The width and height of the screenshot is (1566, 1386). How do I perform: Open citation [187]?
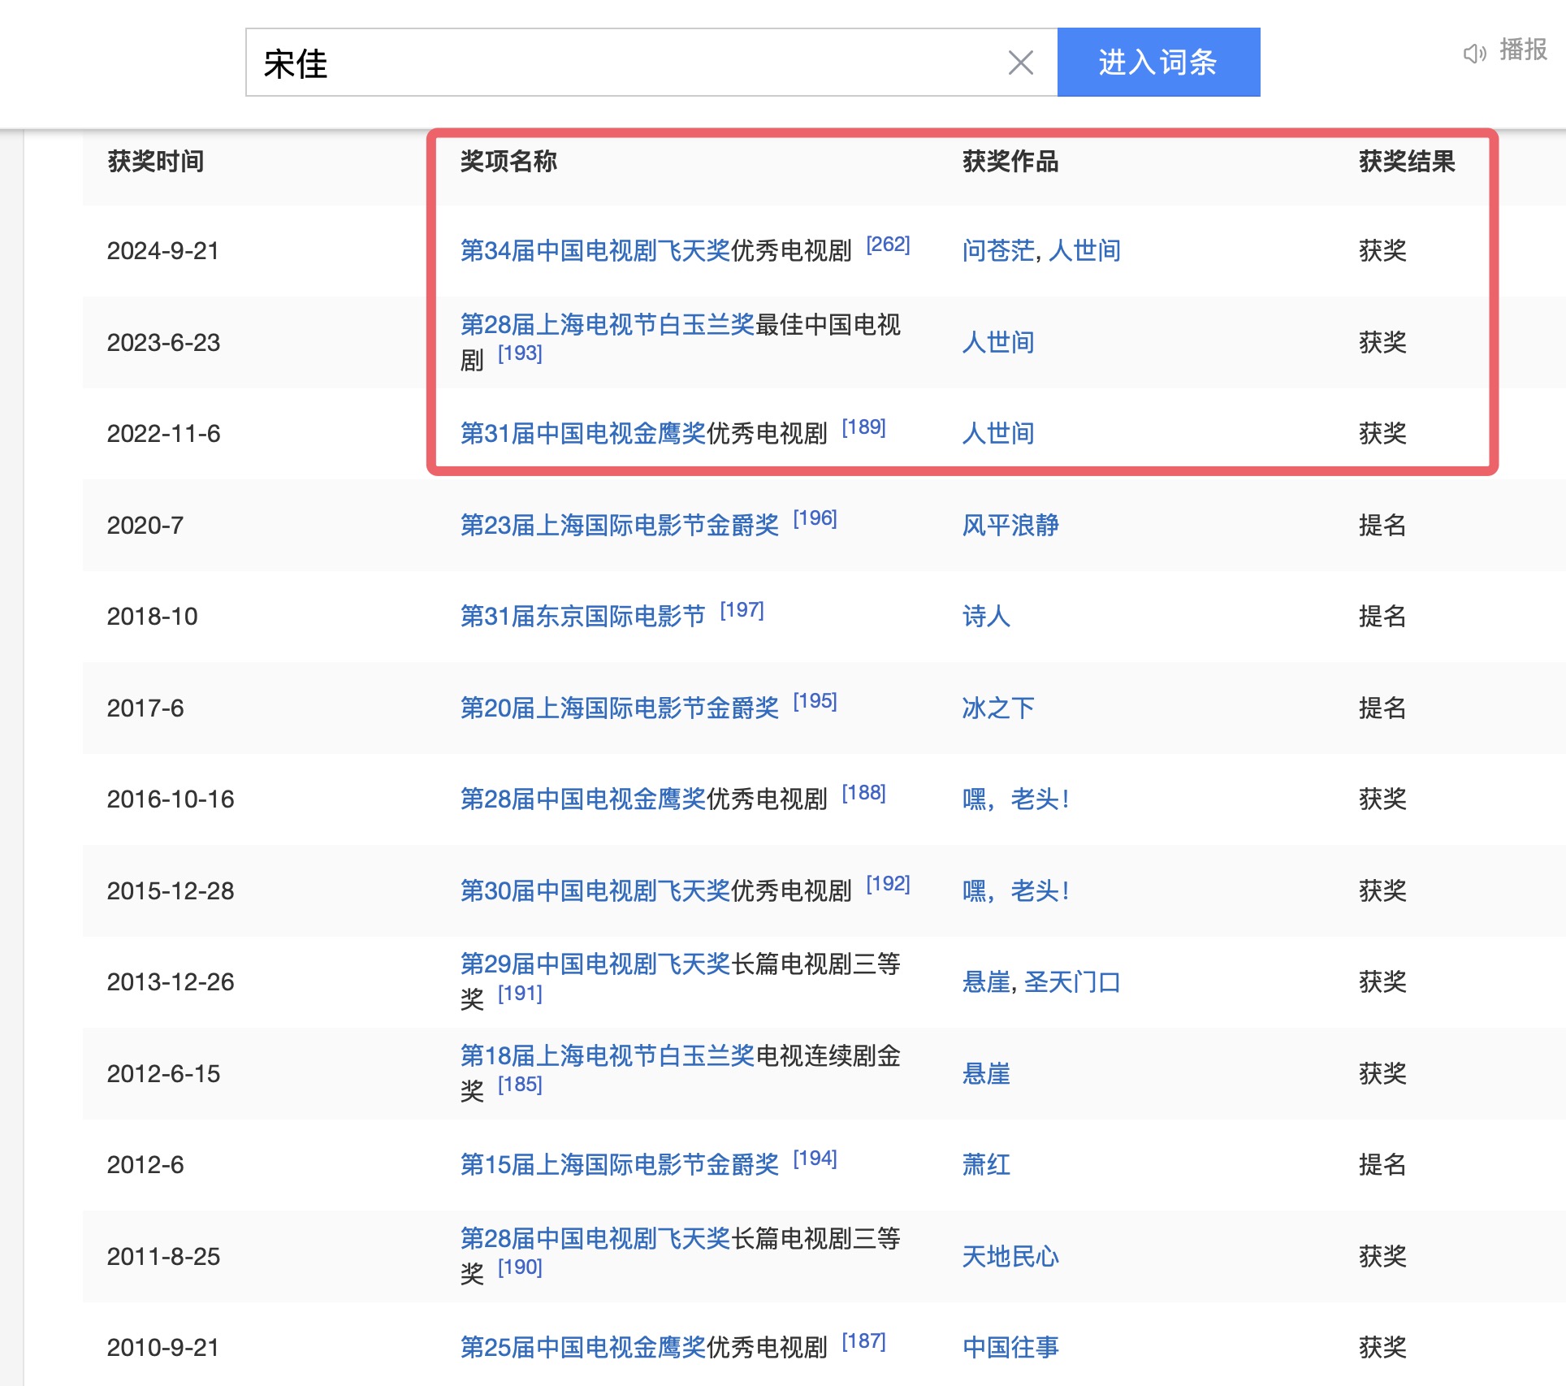863,1341
